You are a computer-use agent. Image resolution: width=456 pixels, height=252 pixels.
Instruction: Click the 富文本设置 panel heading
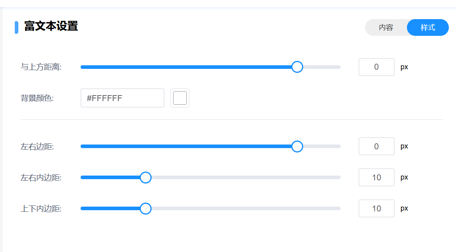click(51, 27)
